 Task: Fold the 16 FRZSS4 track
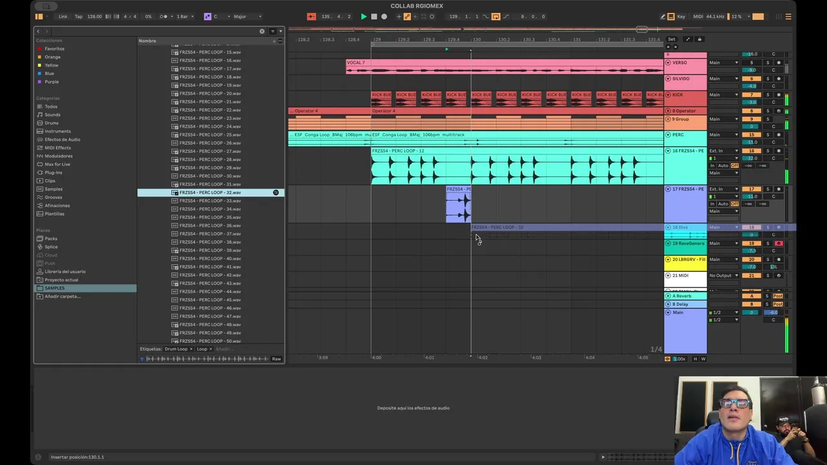[x=668, y=151]
